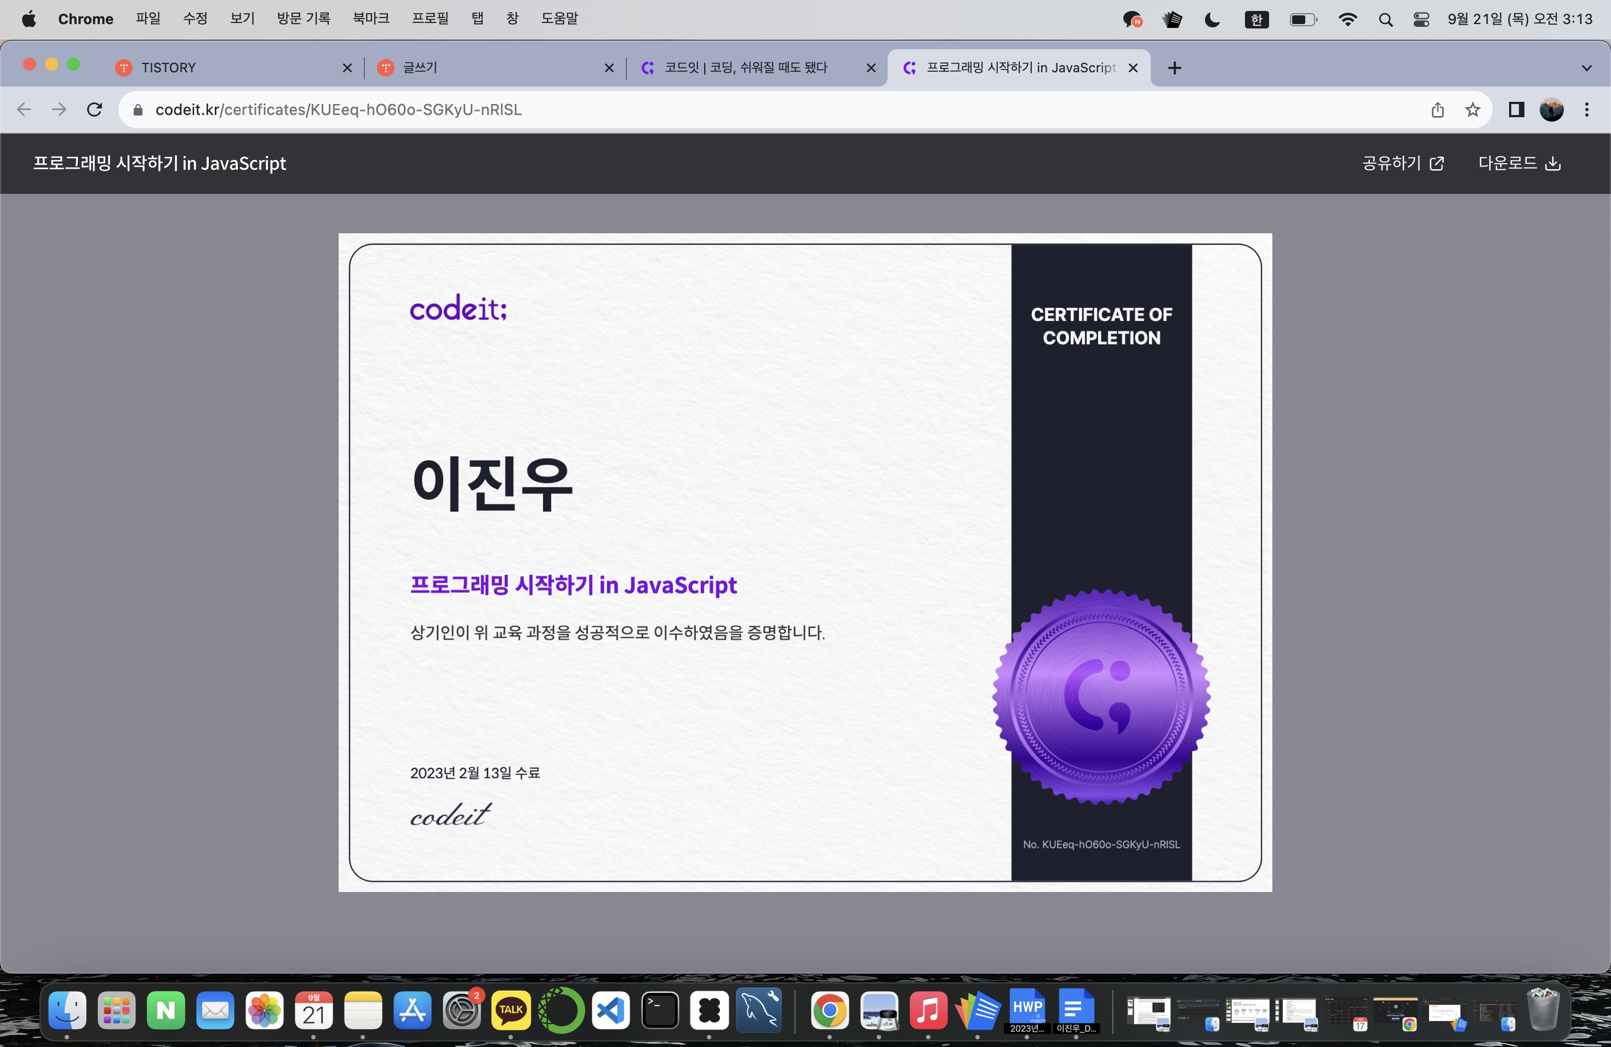Click the site lock icon in address bar
Screen dimensions: 1611x1047
coord(138,110)
